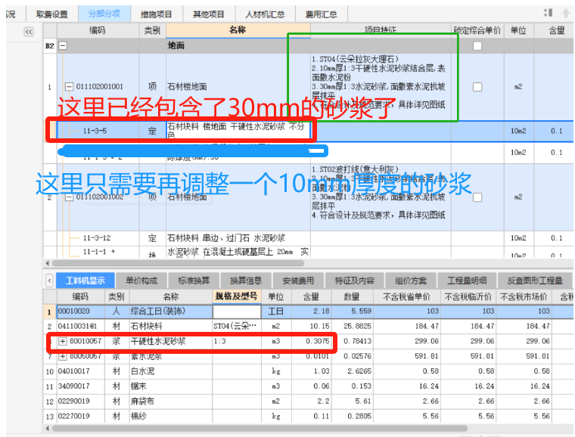Click the up arrow icon at top right

click(566, 14)
